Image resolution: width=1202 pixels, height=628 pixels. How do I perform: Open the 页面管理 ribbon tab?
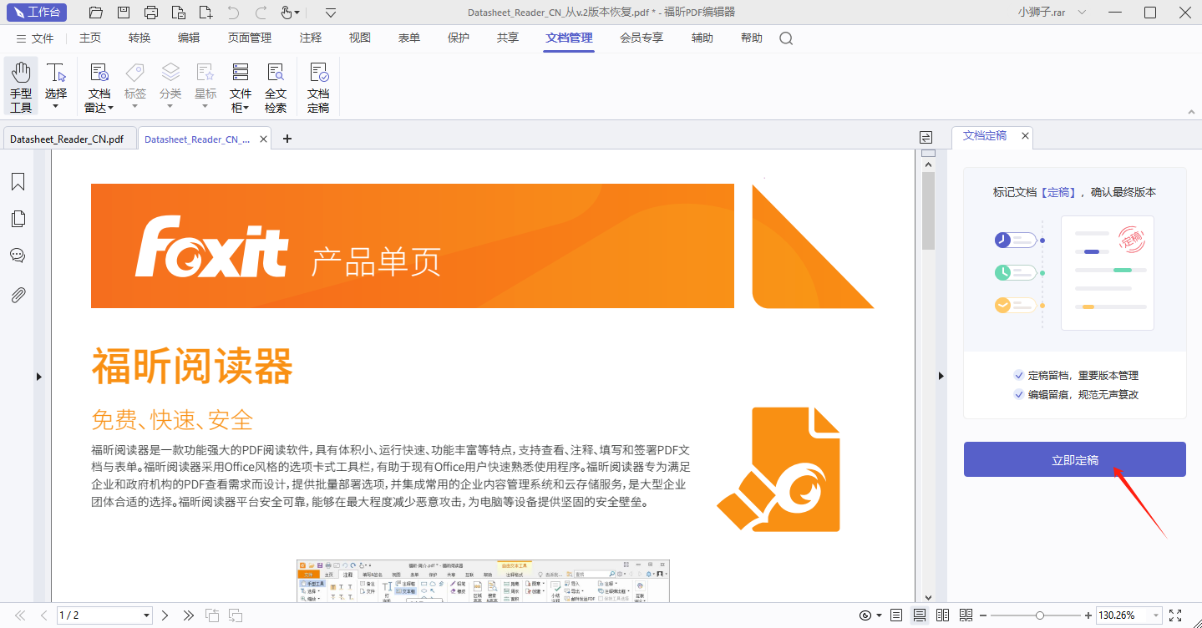coord(250,38)
